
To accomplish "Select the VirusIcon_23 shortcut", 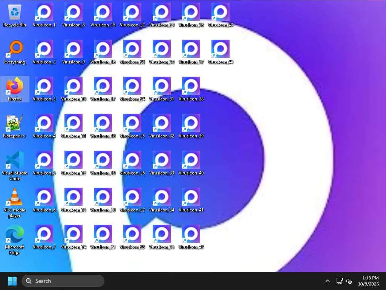I will pos(132,52).
